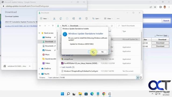Viewport: 172px width, 97px height.
Task: Bookmark page with the star icon
Action: point(155,7)
